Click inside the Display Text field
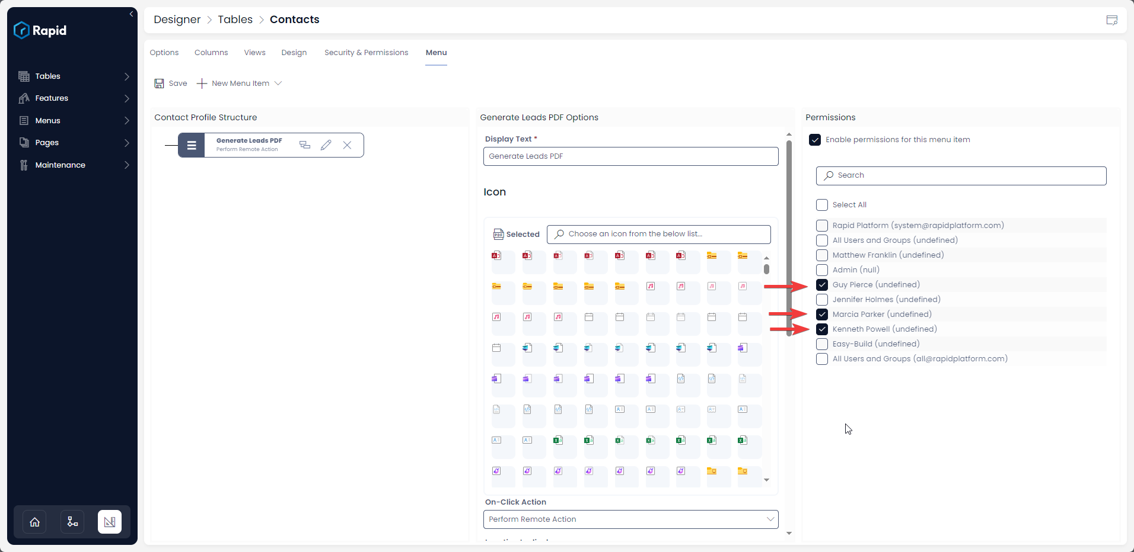The width and height of the screenshot is (1134, 552). point(630,156)
